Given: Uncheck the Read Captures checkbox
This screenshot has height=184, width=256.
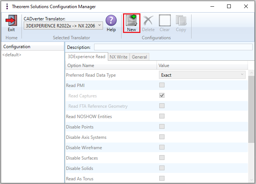Looking at the screenshot, I should [x=162, y=96].
